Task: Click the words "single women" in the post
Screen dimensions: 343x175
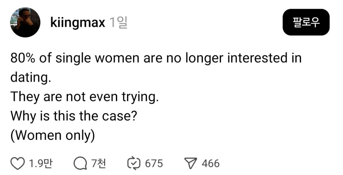Action: pos(96,58)
